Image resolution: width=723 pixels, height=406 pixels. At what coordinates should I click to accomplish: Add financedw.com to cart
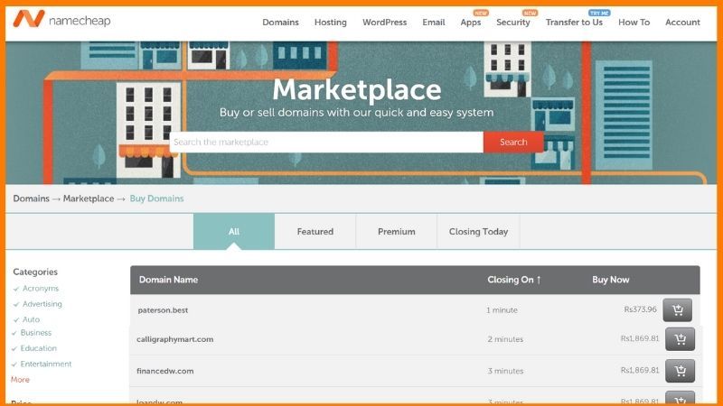point(680,371)
